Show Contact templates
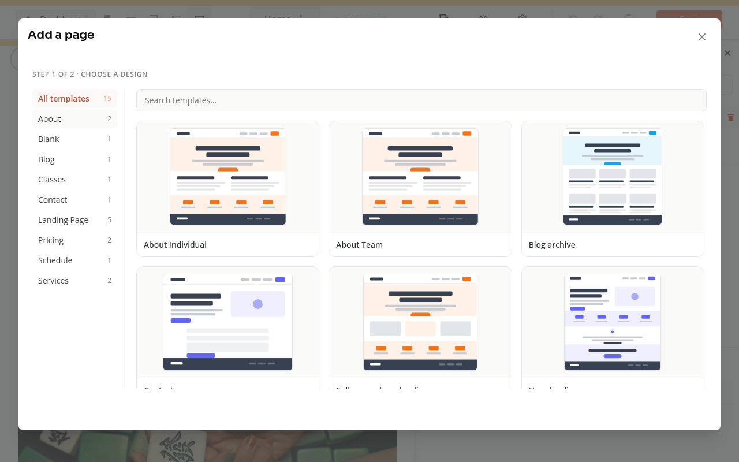This screenshot has height=462, width=739. point(74,200)
